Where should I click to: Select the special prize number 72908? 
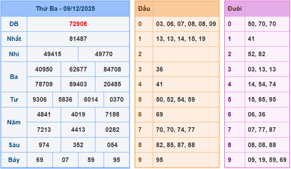[x=78, y=24]
